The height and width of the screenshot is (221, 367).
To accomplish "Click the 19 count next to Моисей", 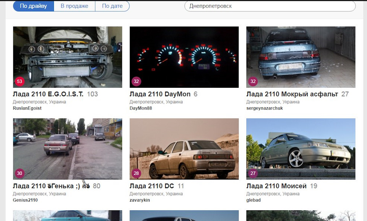I will click(313, 186).
